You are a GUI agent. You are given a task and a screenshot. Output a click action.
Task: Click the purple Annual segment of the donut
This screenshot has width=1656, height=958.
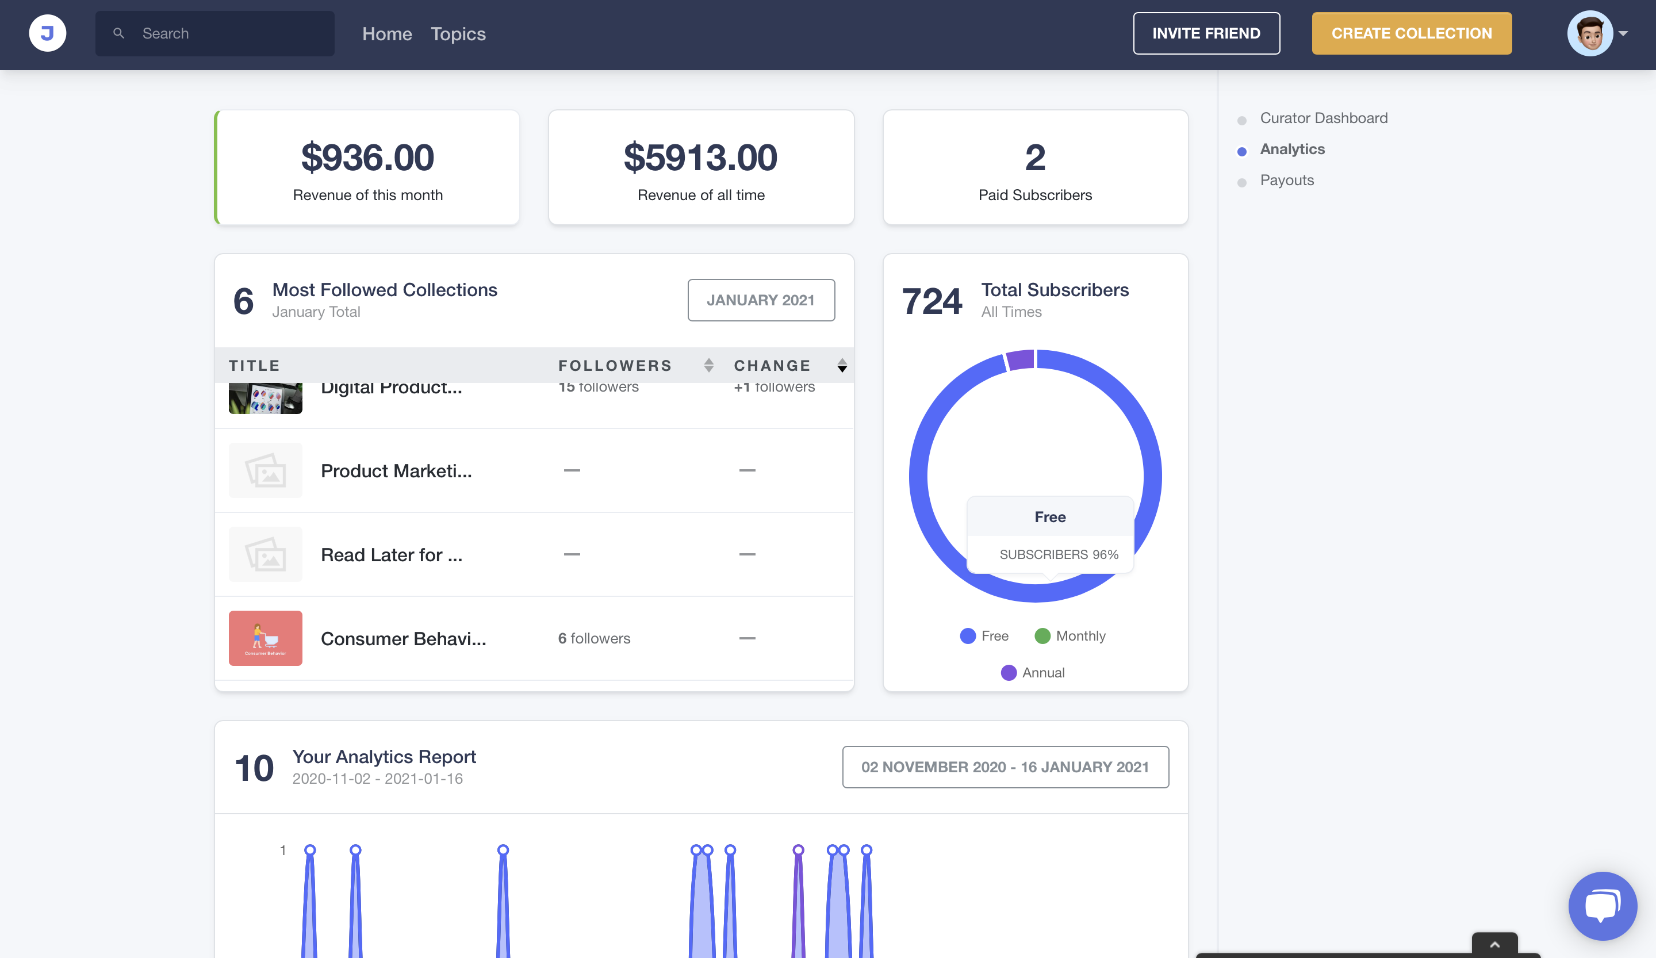[x=1021, y=359]
